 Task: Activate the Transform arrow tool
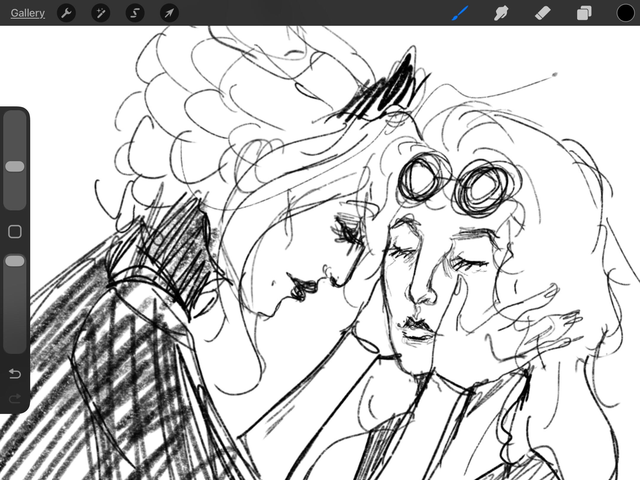[x=169, y=13]
